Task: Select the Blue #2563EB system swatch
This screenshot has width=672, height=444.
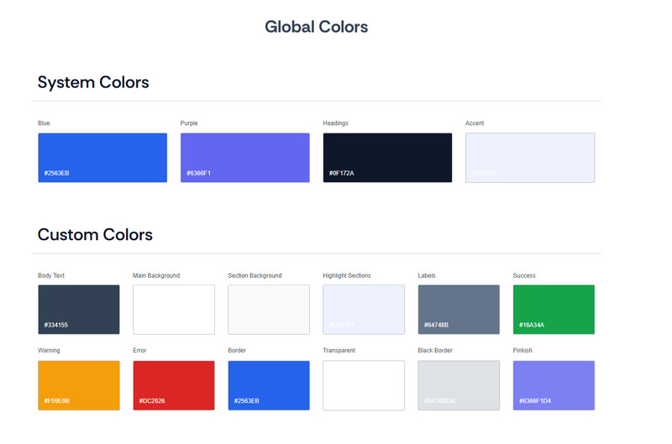Action: pos(102,158)
